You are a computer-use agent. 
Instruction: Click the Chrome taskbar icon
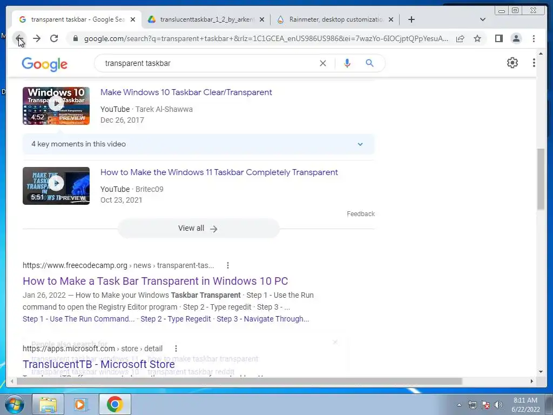(114, 404)
